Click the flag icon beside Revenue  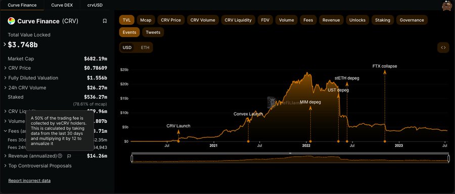[69, 156]
